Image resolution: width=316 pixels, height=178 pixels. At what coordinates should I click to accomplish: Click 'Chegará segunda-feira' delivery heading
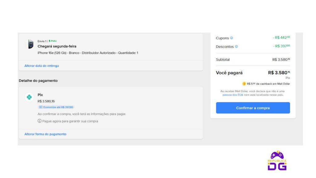57,46
